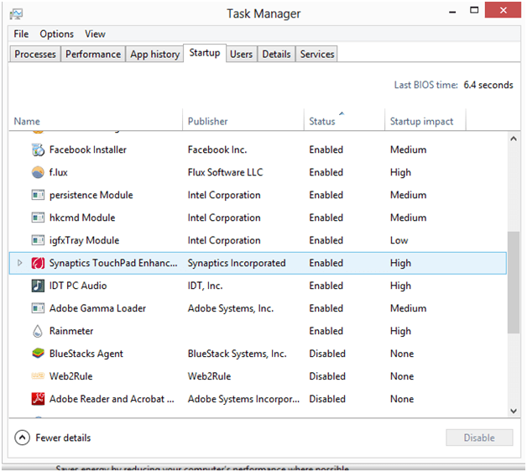Image resolution: width=527 pixels, height=472 pixels.
Task: Open the Options menu
Action: point(56,34)
